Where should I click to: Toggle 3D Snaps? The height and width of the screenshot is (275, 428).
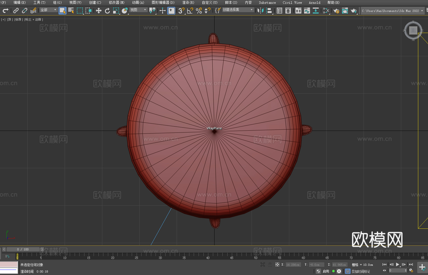[182, 11]
